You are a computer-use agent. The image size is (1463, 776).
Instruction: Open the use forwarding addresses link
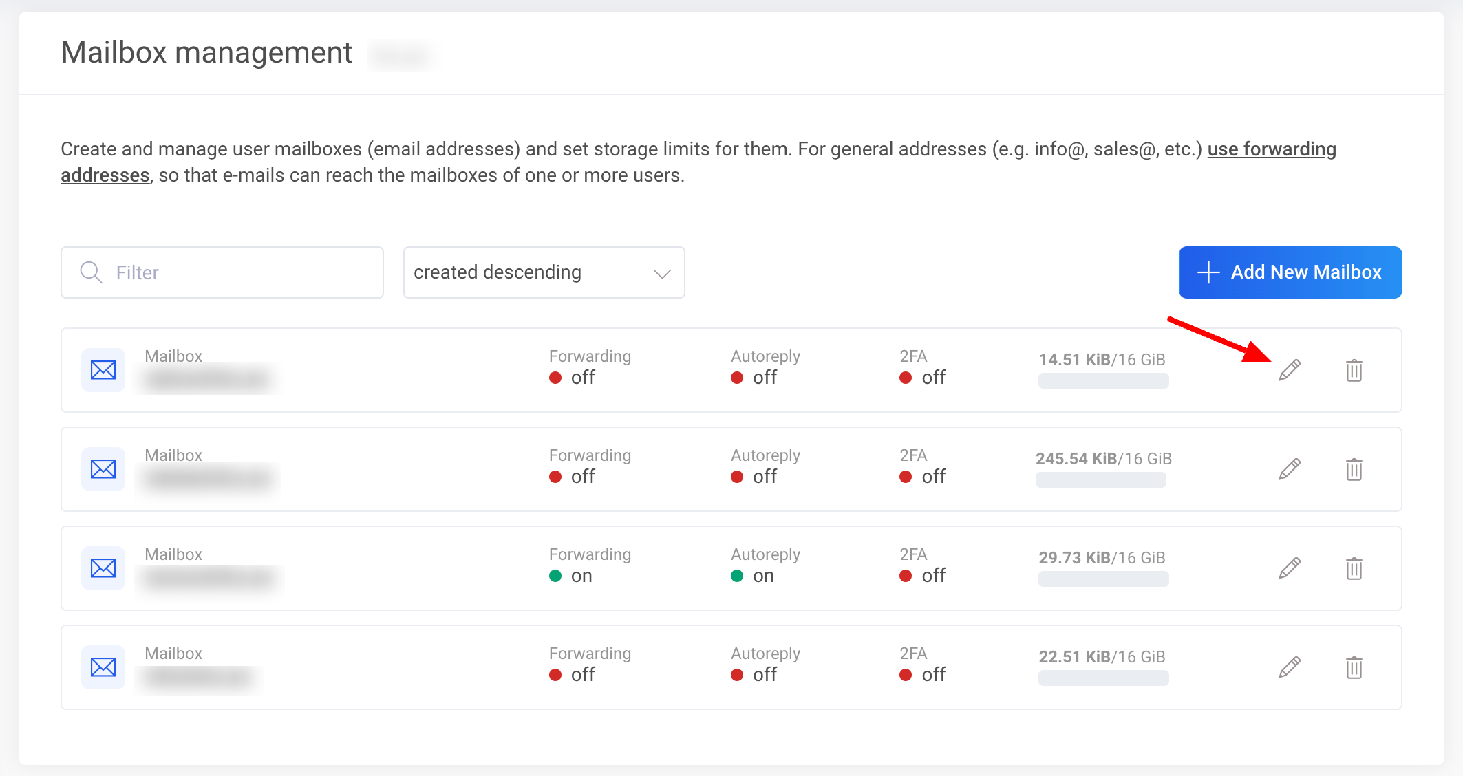click(1271, 149)
